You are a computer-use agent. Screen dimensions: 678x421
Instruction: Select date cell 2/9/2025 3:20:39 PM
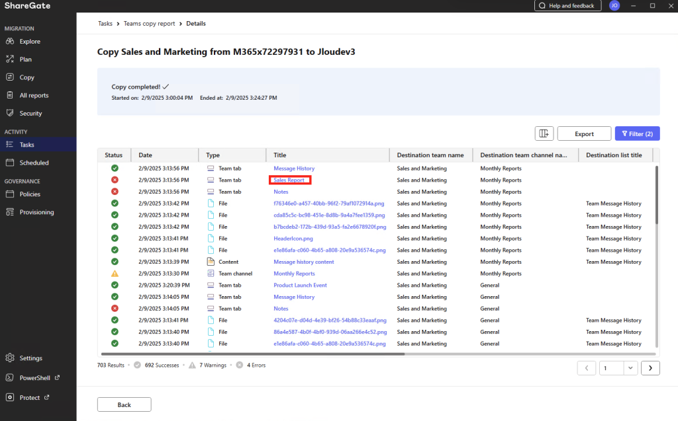pos(164,286)
